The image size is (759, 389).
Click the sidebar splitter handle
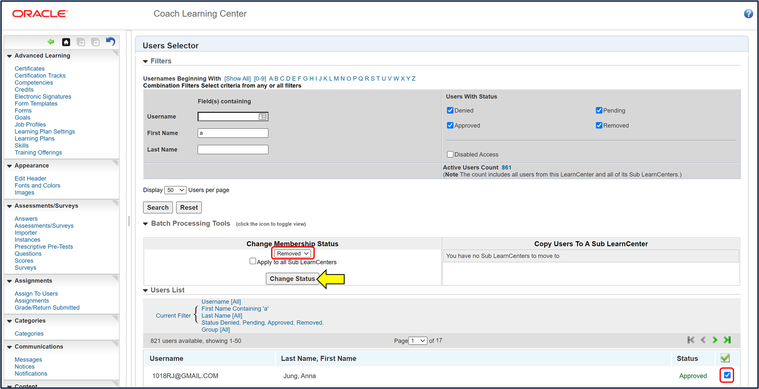tap(129, 221)
